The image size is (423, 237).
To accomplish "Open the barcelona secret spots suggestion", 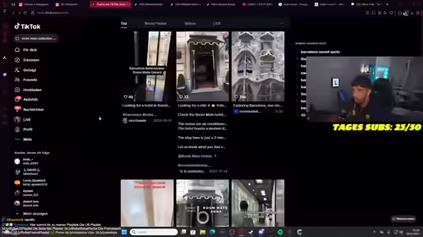I will 320,52.
